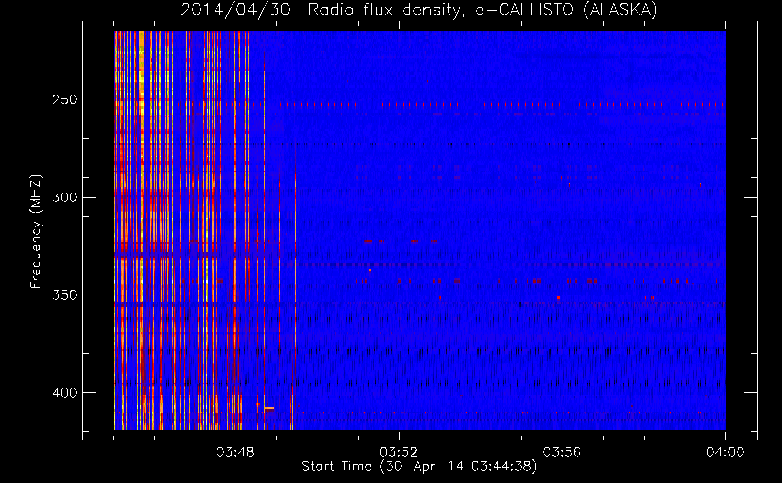
Task: Click the 03:48 time tick label
Action: coord(235,453)
